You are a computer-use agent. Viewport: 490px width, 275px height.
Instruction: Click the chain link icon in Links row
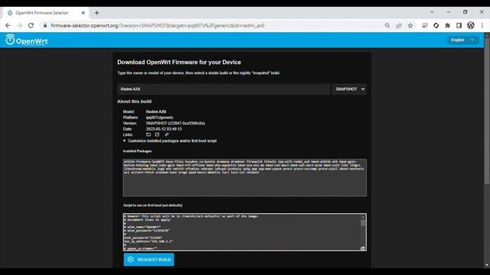click(167, 134)
